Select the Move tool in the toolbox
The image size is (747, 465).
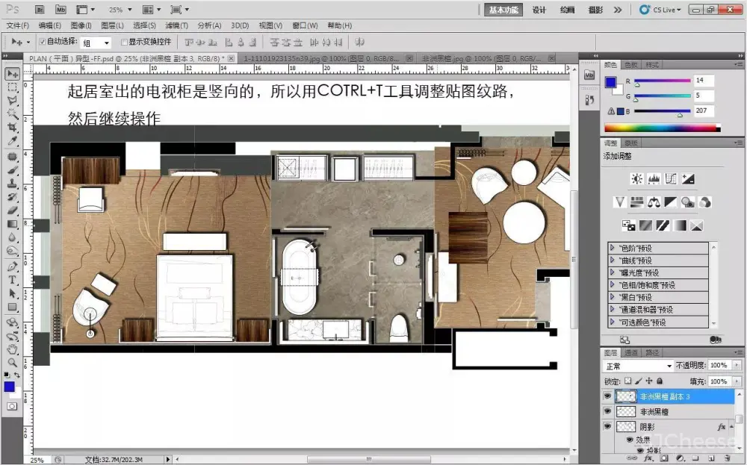point(13,74)
